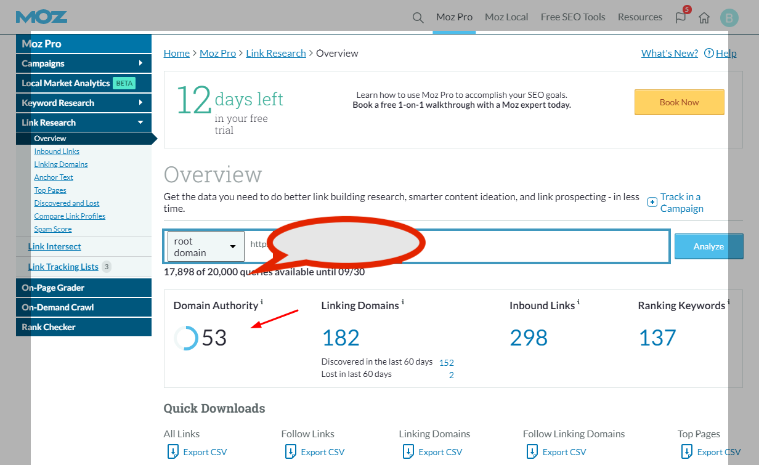The image size is (759, 465).
Task: Click the 137 ranking keywords value
Action: coord(657,338)
